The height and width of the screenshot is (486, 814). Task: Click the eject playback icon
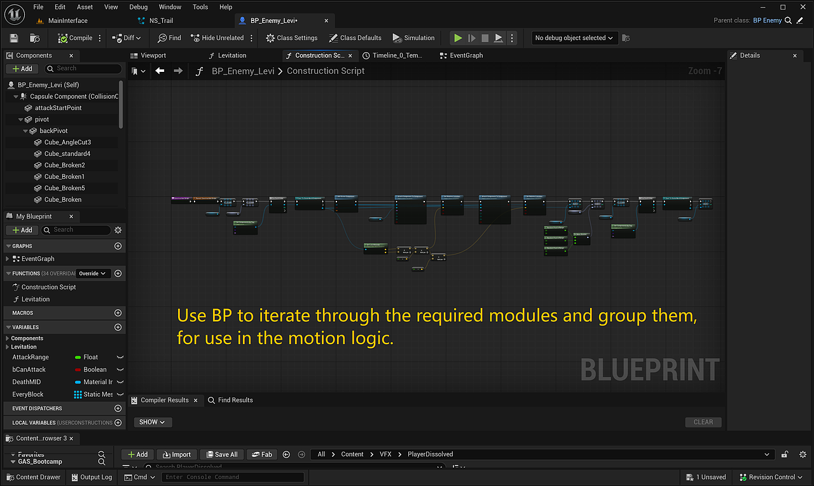(x=499, y=38)
